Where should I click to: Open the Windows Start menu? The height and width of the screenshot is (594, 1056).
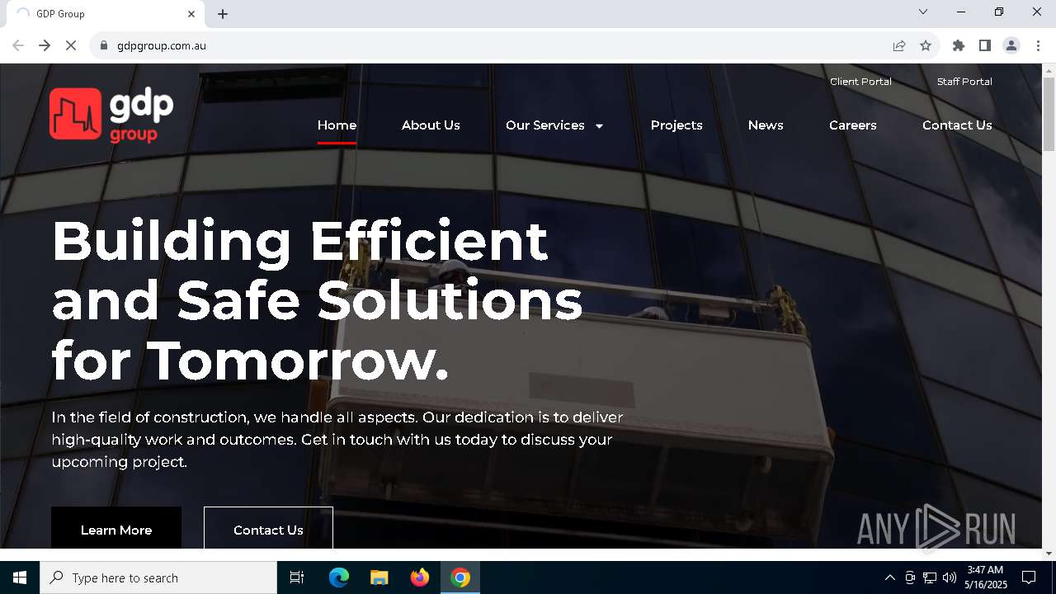pos(20,577)
